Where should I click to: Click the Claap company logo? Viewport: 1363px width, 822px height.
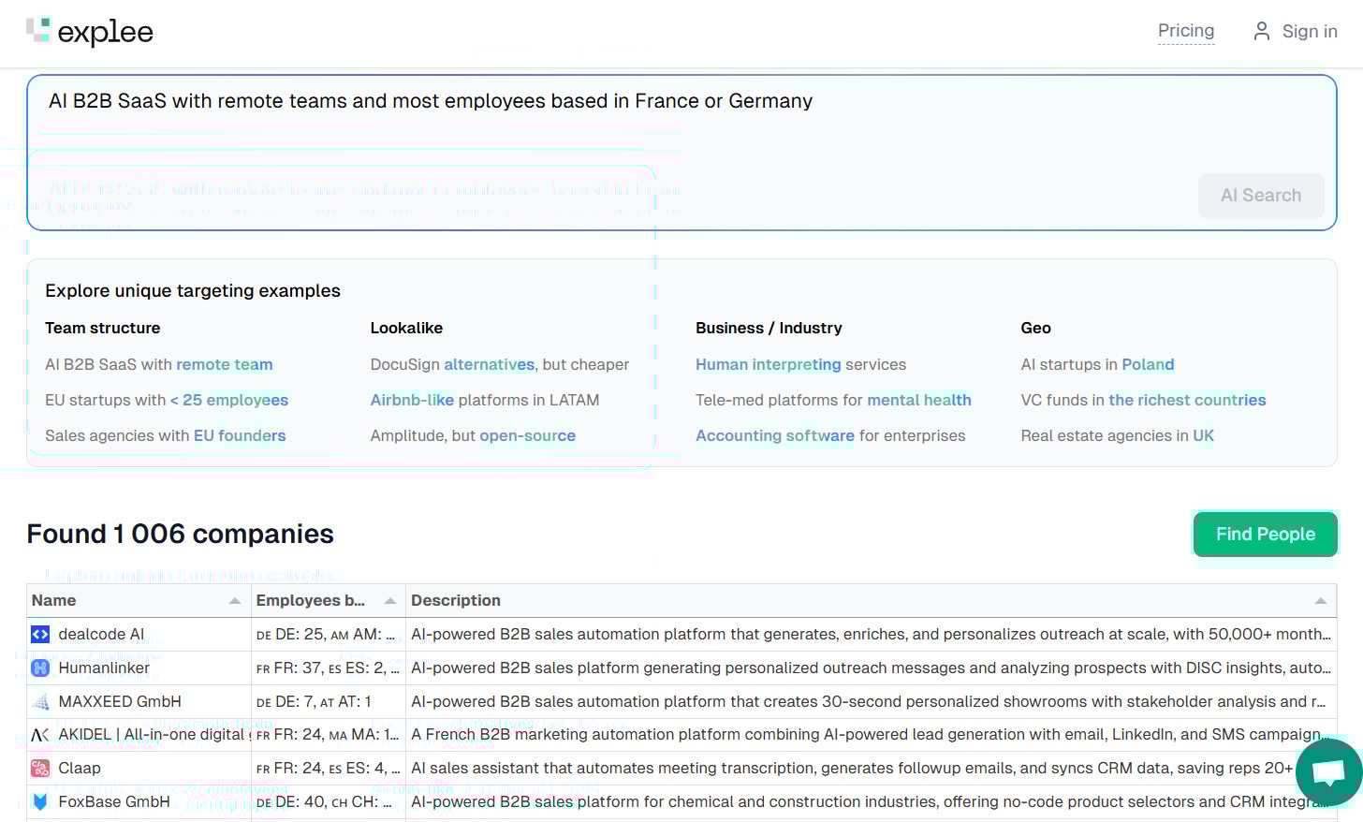point(40,768)
